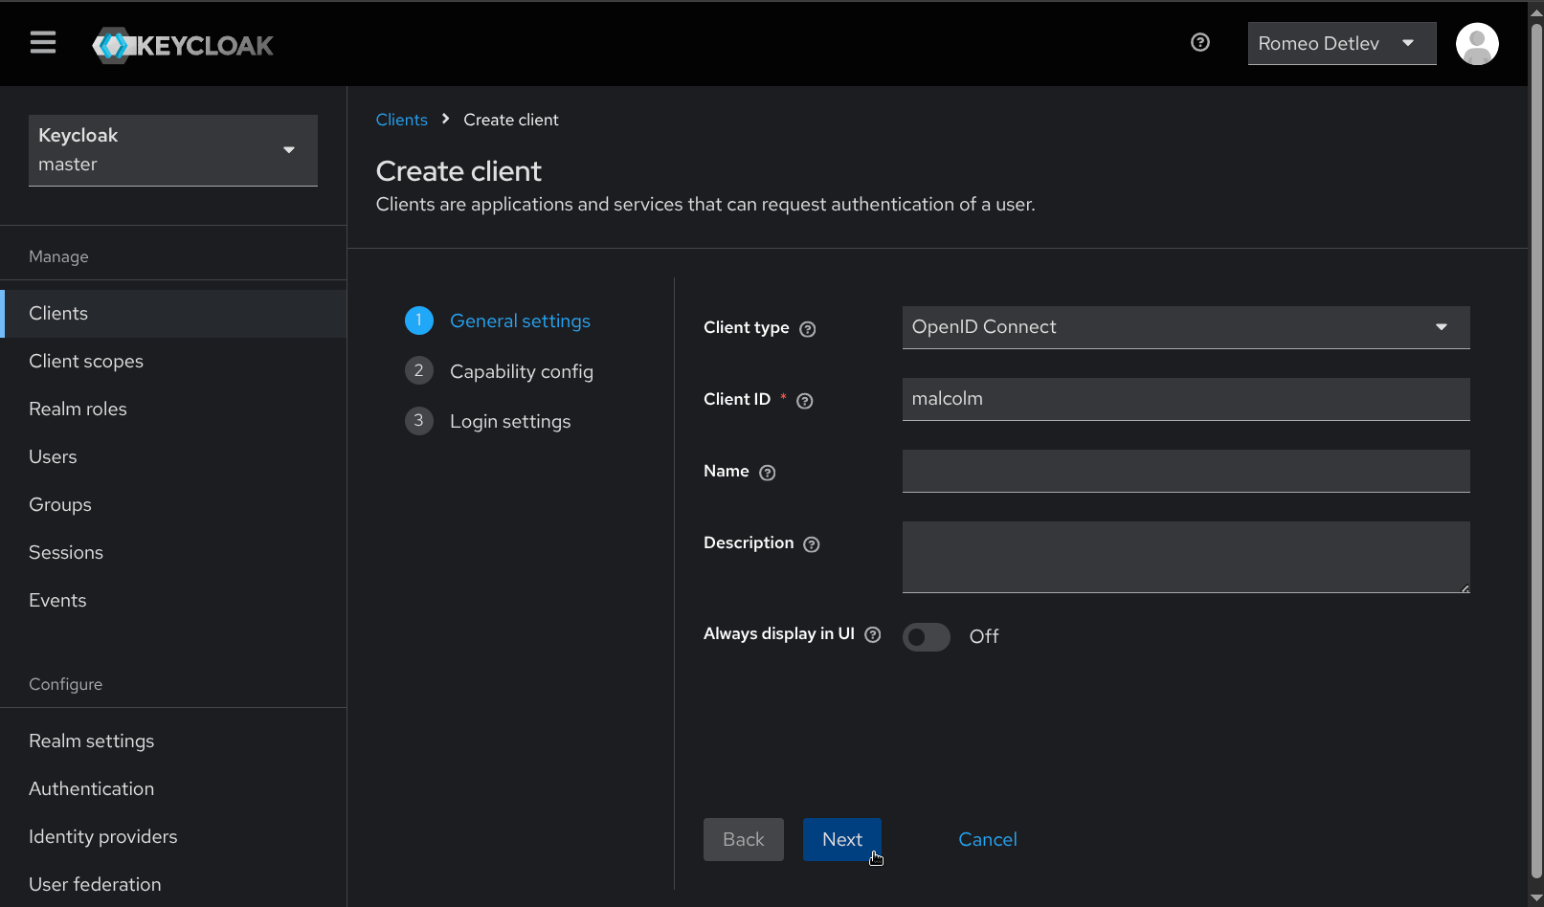Click the Client ID input field
1544x907 pixels.
click(1186, 399)
